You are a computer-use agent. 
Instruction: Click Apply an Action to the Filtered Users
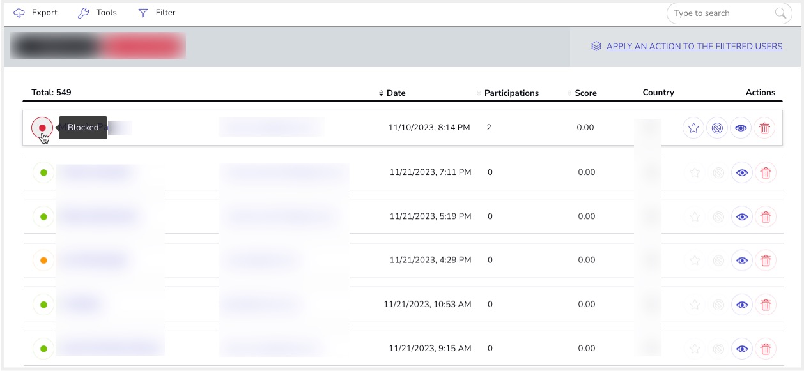(x=694, y=46)
